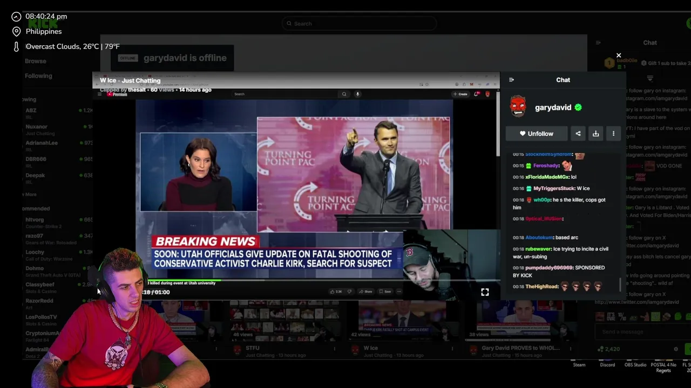
Task: Click the YouTube dislike button in the clip
Action: pos(349,292)
